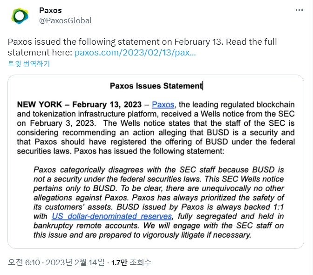Click the 'February 3, 2023' text in the statement

62,123
